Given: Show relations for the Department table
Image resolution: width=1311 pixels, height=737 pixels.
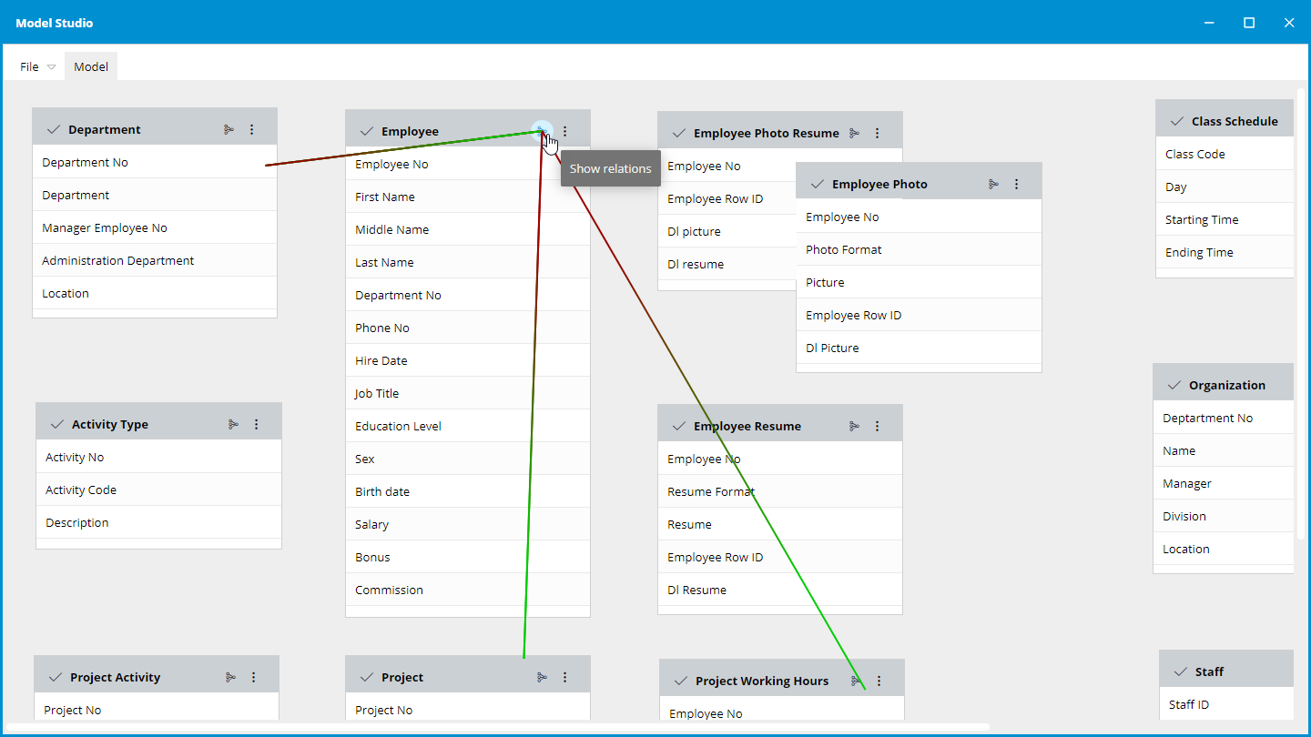Looking at the screenshot, I should 229,130.
